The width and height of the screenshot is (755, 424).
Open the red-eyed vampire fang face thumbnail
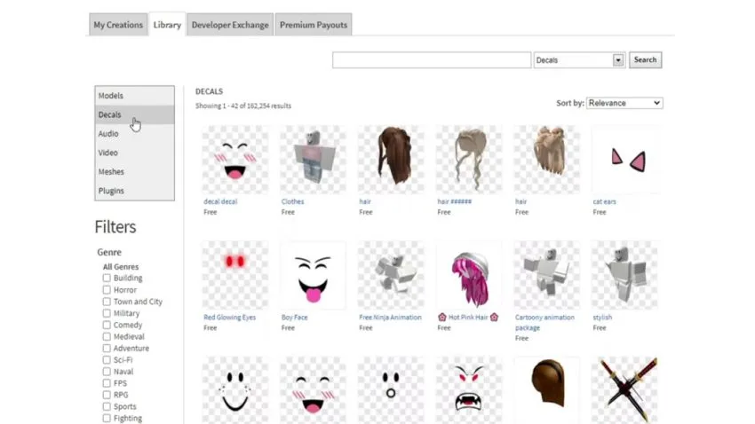[469, 390]
